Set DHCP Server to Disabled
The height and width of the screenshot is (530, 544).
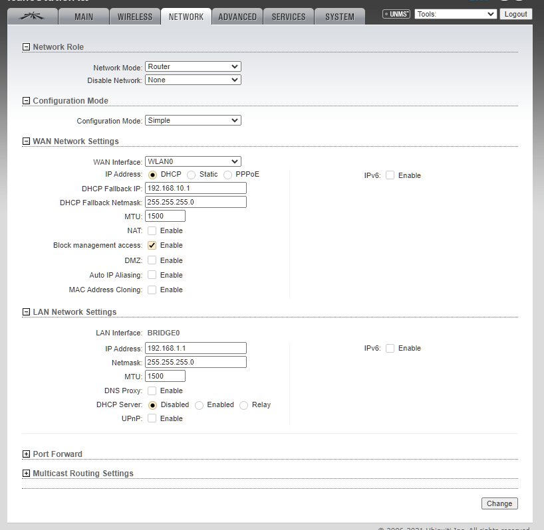click(x=152, y=405)
